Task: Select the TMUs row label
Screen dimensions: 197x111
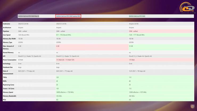Action: [x=5, y=77]
